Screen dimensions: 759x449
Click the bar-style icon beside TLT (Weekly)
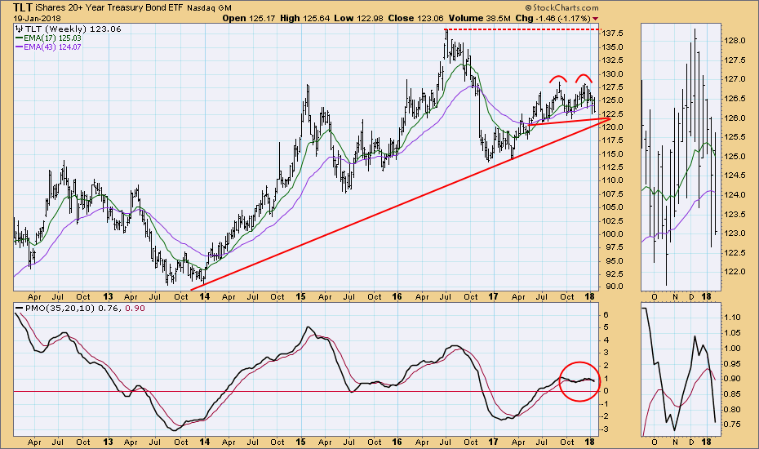pyautogui.click(x=20, y=29)
